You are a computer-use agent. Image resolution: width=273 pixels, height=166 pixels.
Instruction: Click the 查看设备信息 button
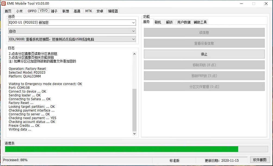pos(204,43)
